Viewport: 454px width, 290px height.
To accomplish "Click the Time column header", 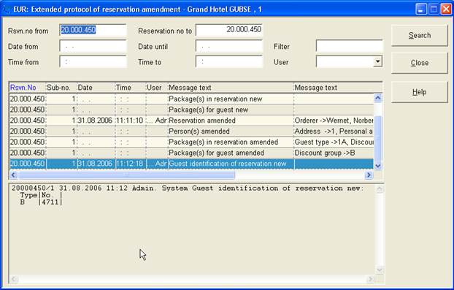I will point(131,88).
